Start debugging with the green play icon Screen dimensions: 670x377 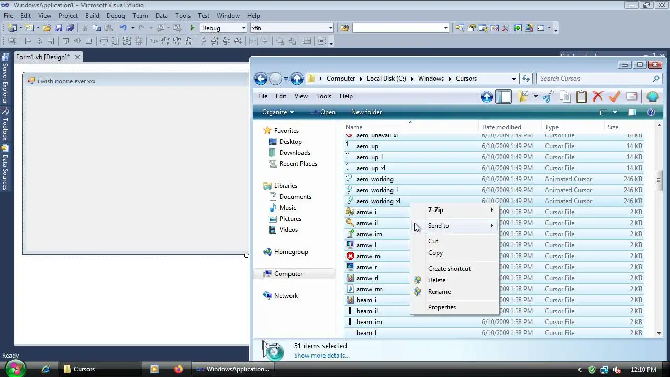pyautogui.click(x=192, y=28)
